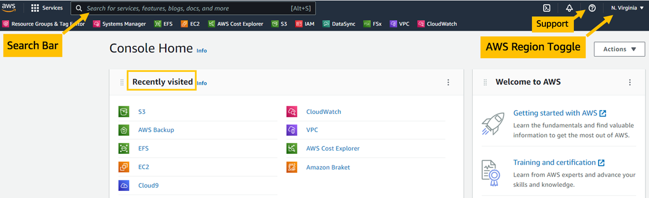Open the Support help question-mark icon
The height and width of the screenshot is (198, 649).
click(x=592, y=8)
